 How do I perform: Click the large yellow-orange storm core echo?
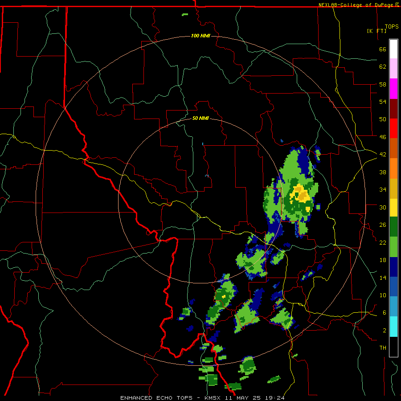(300, 194)
